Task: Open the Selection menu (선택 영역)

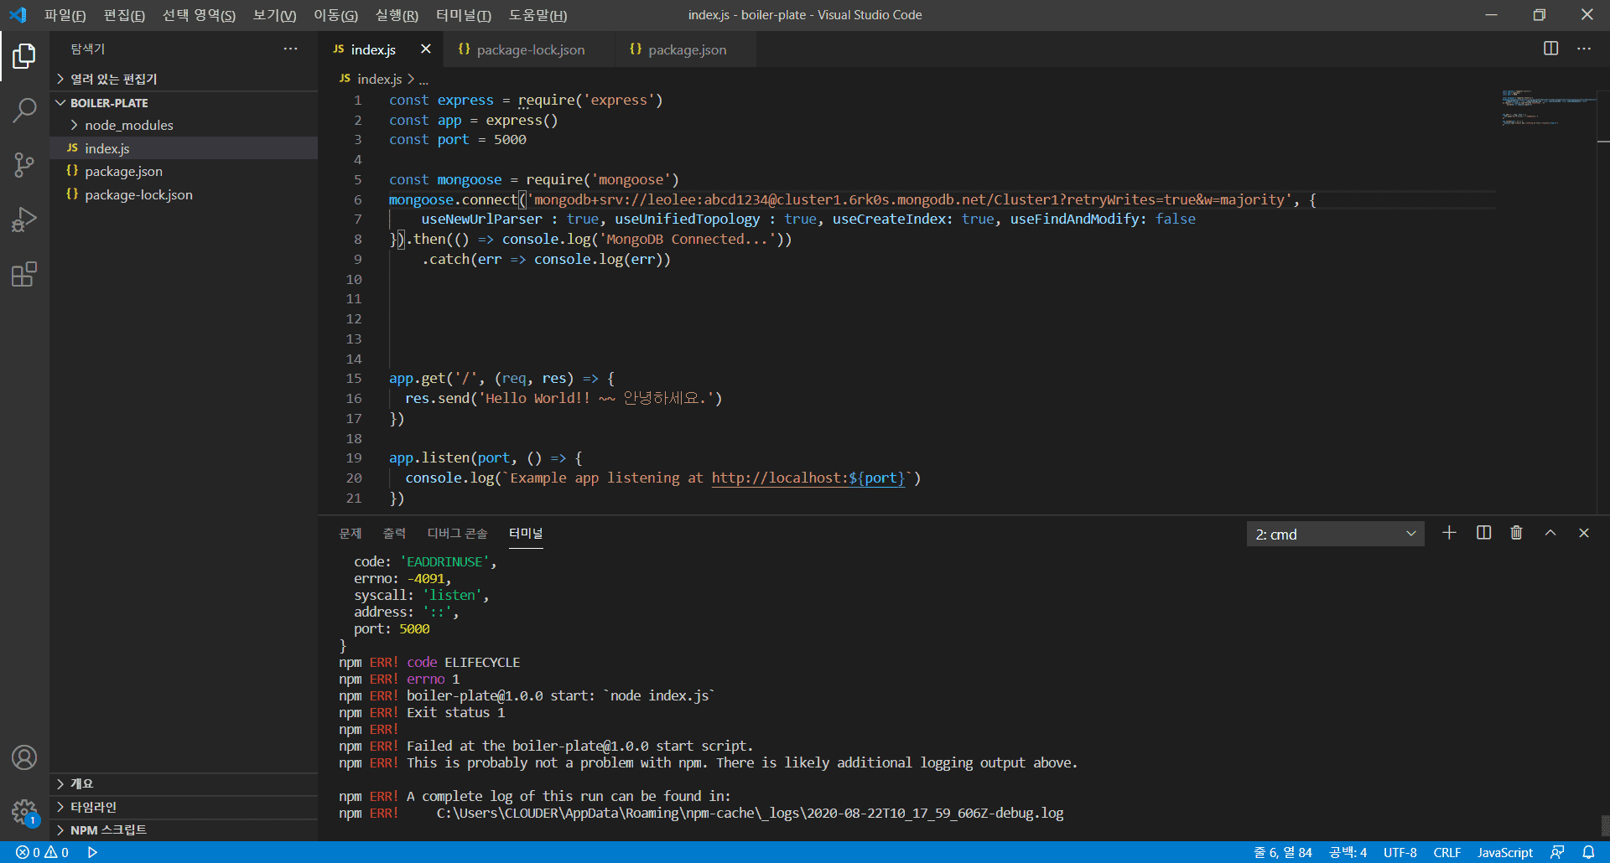Action: pos(199,15)
